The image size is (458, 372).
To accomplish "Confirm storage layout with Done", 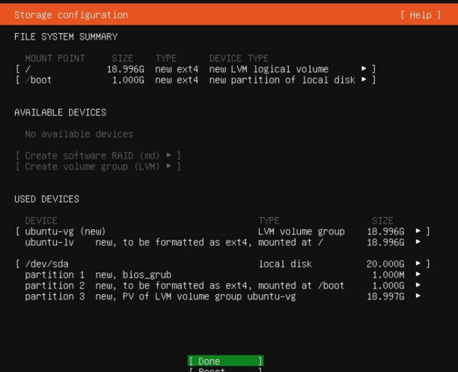I will click(225, 362).
